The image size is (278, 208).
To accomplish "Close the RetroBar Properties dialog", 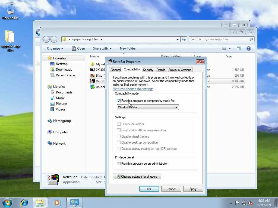I will [200, 61].
